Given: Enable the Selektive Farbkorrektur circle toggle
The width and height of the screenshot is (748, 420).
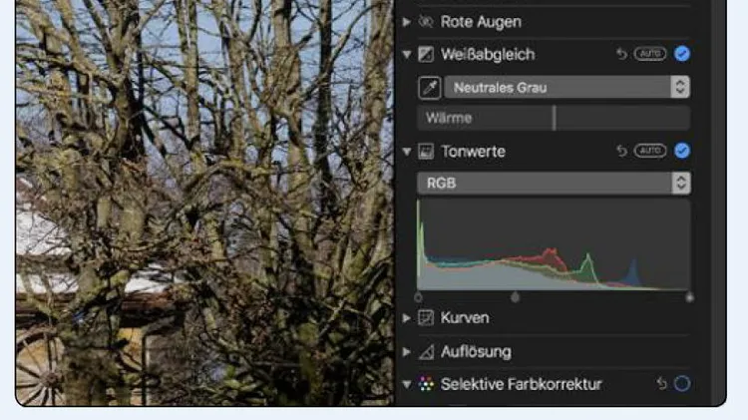Looking at the screenshot, I should 682,384.
